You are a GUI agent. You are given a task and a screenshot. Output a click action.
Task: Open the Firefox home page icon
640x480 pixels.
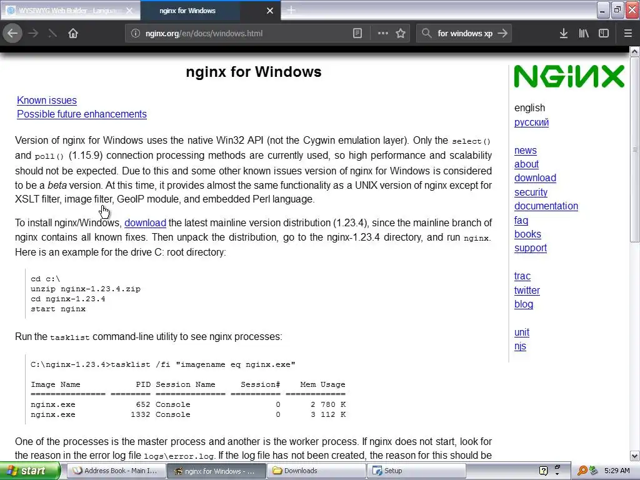click(73, 34)
